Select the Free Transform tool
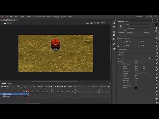159x119 pixels. (157, 32)
